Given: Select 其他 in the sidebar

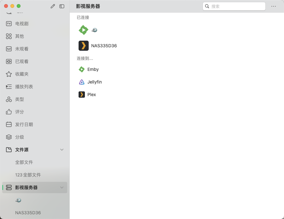Looking at the screenshot, I should tap(20, 36).
